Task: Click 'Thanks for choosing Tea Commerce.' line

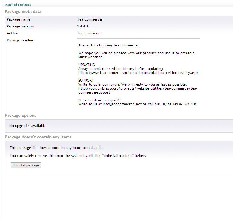Action: click(109, 45)
